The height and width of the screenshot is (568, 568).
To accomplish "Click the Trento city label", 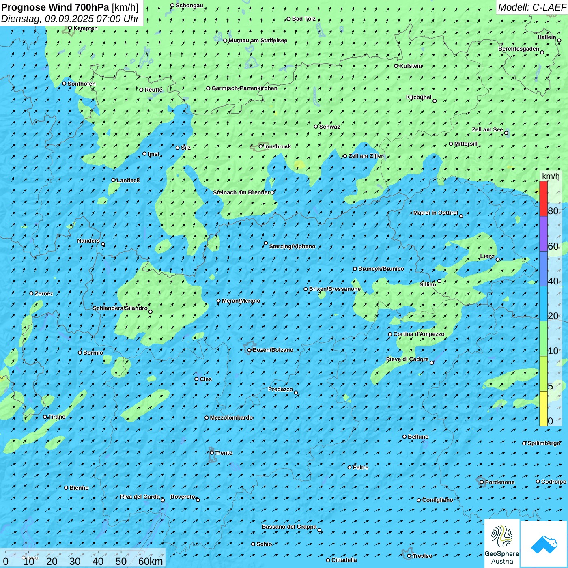I will tap(224, 453).
